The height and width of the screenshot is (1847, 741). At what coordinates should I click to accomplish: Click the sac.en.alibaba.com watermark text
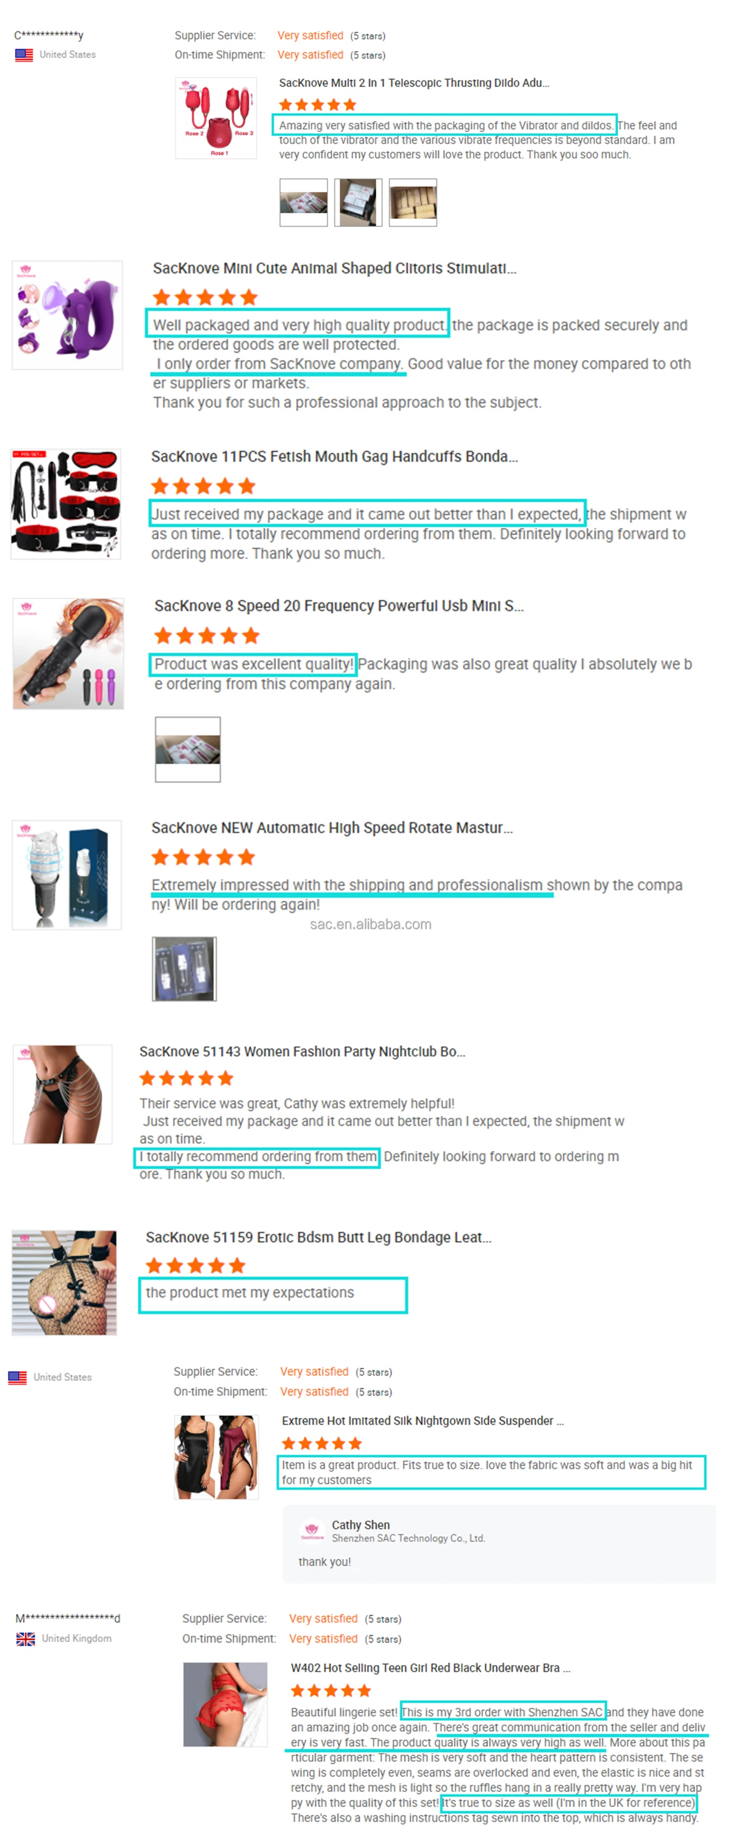(370, 924)
